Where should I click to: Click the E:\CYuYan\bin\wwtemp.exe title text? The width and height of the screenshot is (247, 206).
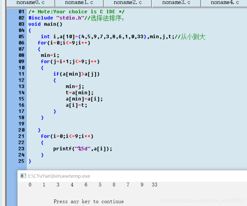[x=59, y=176]
